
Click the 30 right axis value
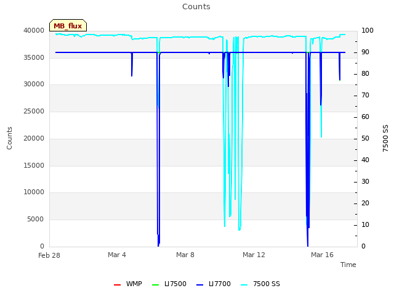point(365,182)
